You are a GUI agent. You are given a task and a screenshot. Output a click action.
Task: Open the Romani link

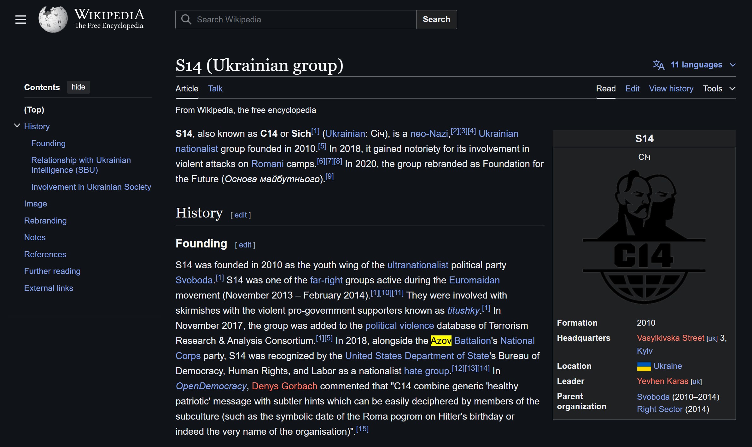(267, 164)
